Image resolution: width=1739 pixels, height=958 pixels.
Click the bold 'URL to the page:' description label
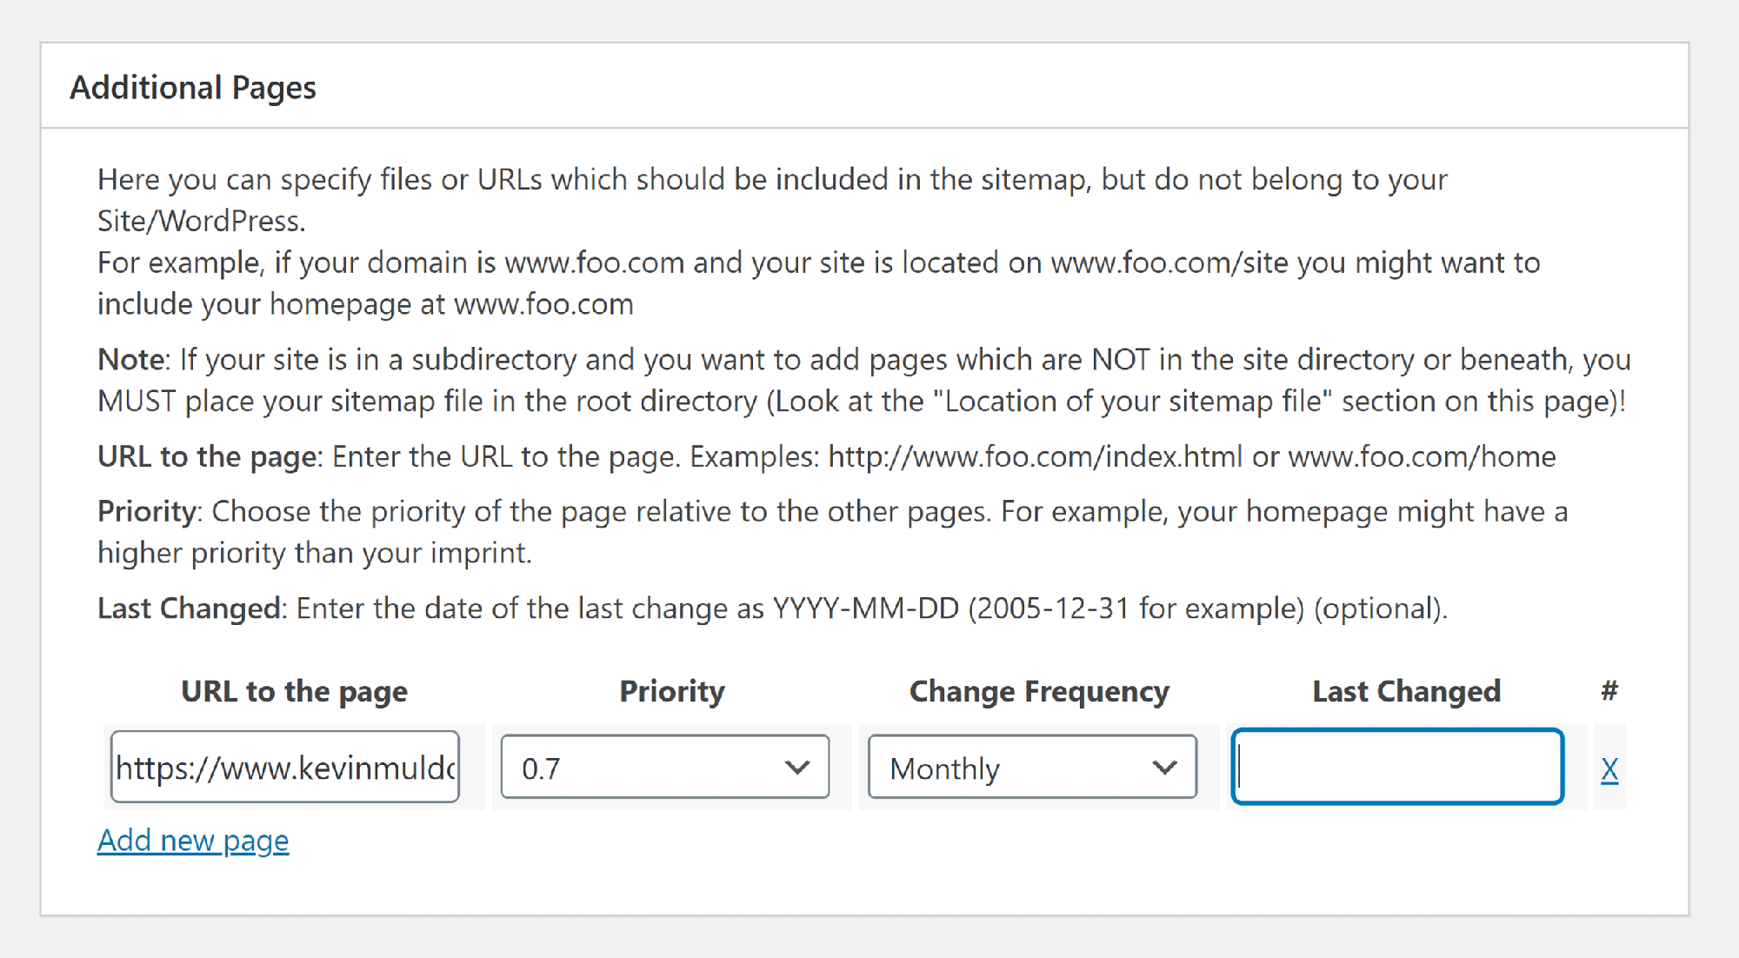210,456
